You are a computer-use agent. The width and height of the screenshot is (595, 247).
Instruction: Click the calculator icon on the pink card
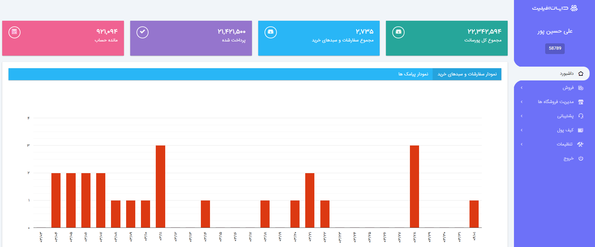(x=15, y=32)
